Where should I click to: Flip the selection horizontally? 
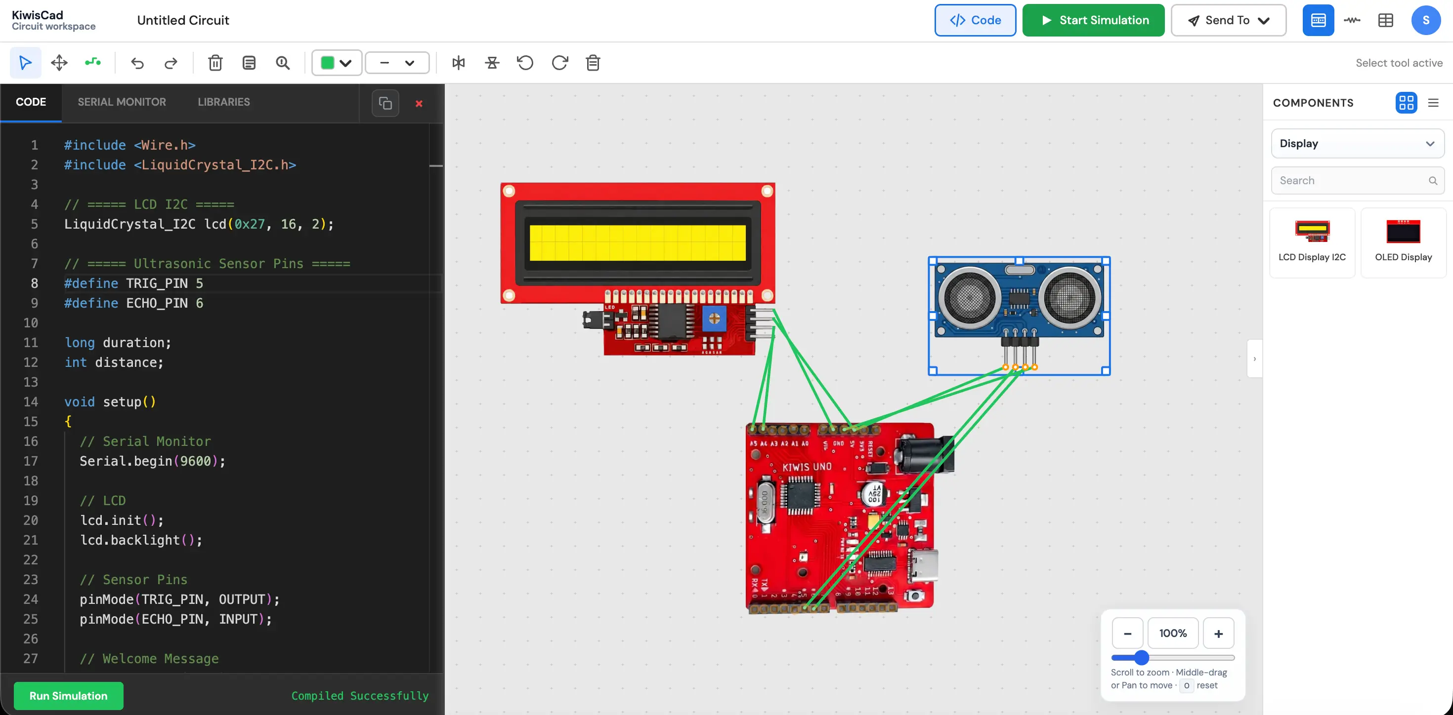[x=459, y=63]
